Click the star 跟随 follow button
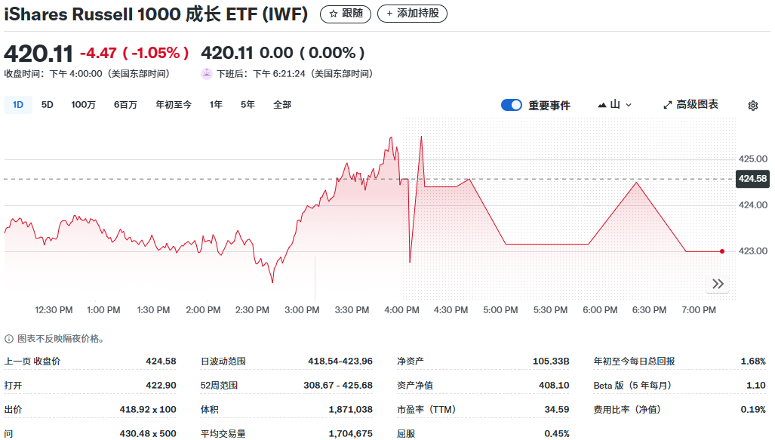Viewport: 775px width, 440px height. pos(346,14)
